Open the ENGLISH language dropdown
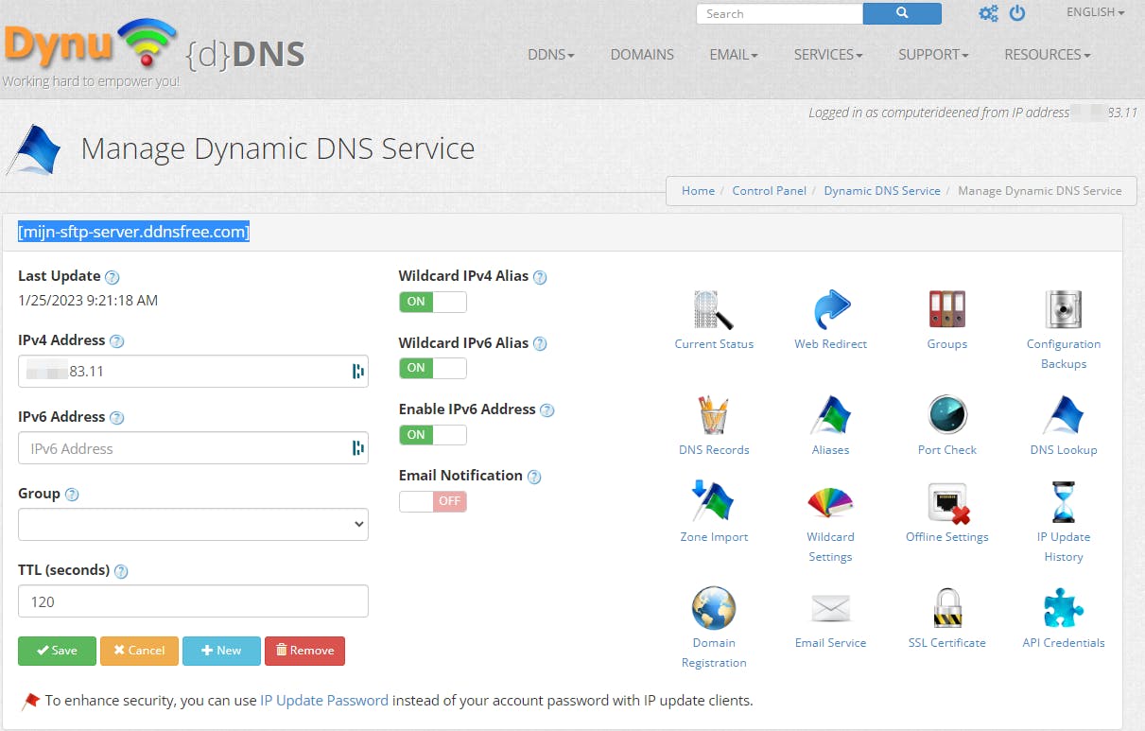This screenshot has height=731, width=1145. (x=1095, y=12)
